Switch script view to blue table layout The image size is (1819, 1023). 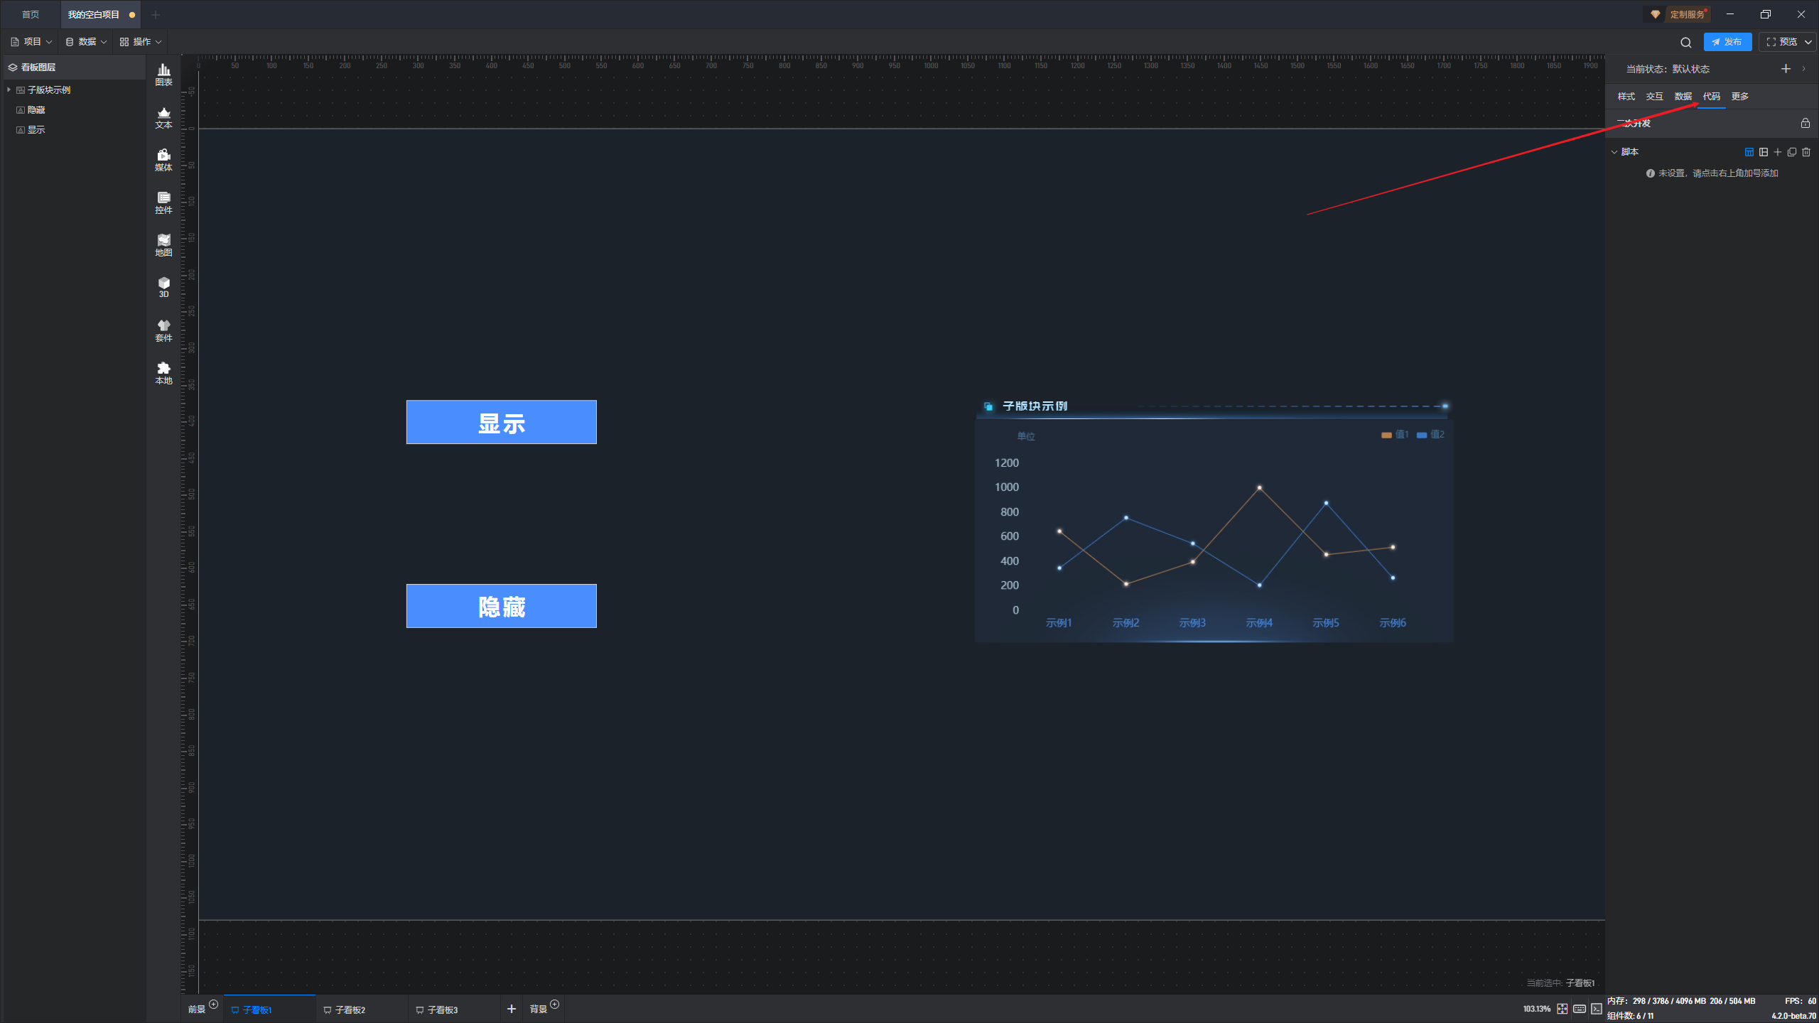click(x=1749, y=152)
